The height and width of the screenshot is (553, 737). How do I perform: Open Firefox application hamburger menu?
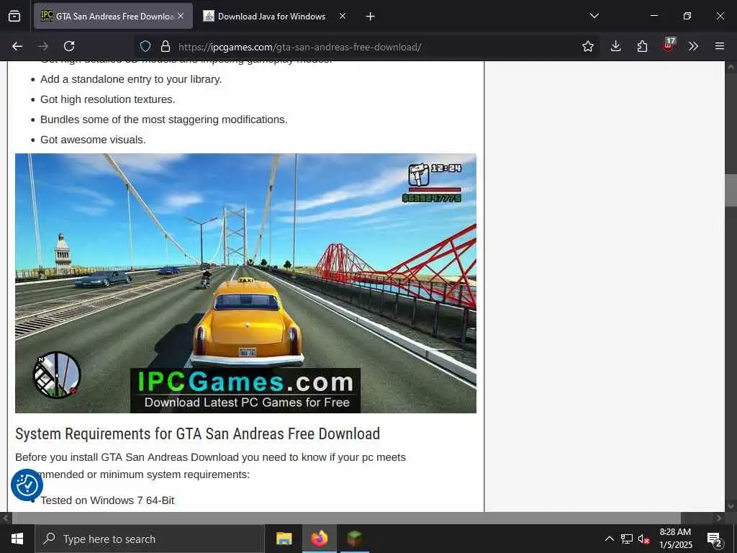tap(720, 46)
